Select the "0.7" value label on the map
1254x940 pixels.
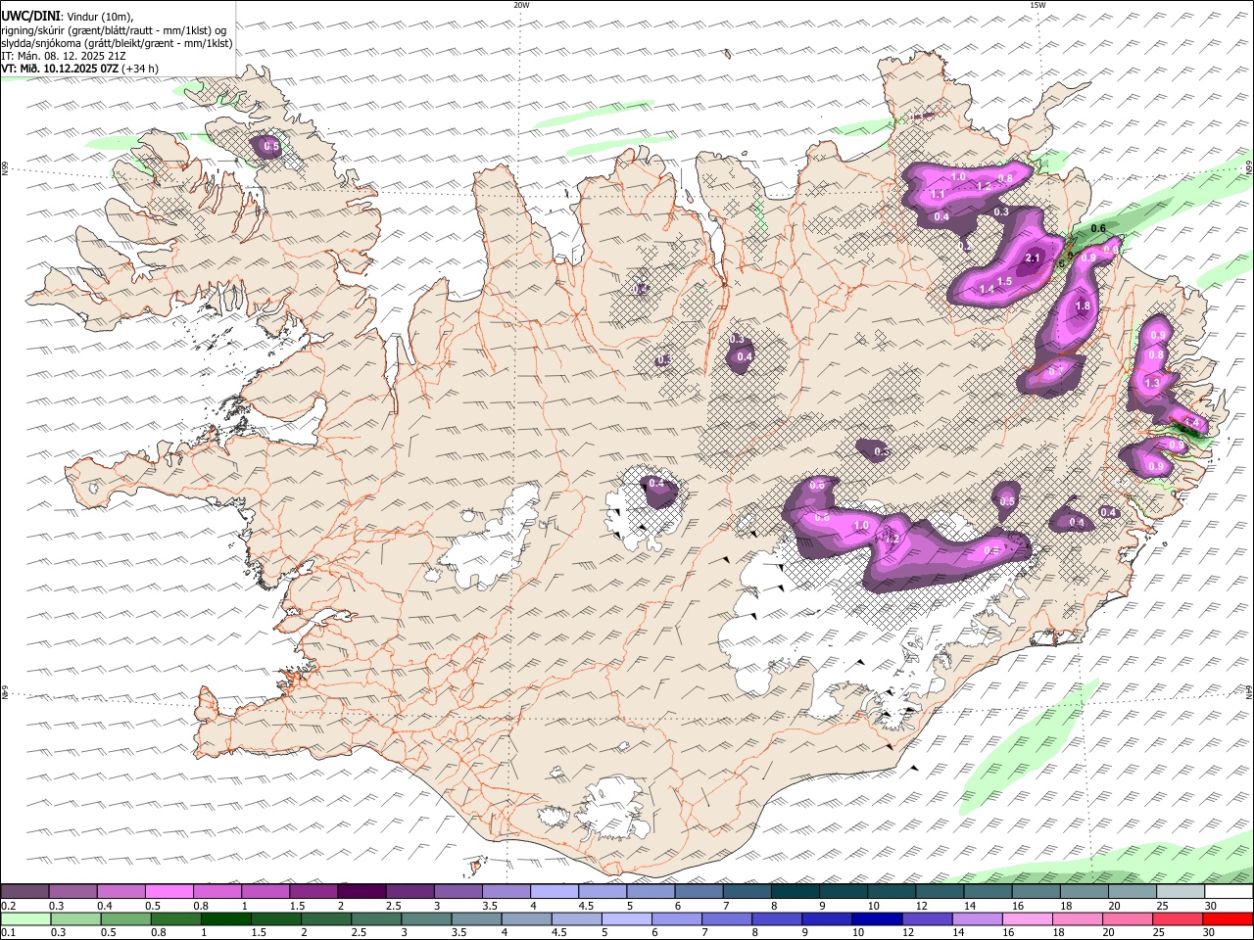(x=1056, y=371)
